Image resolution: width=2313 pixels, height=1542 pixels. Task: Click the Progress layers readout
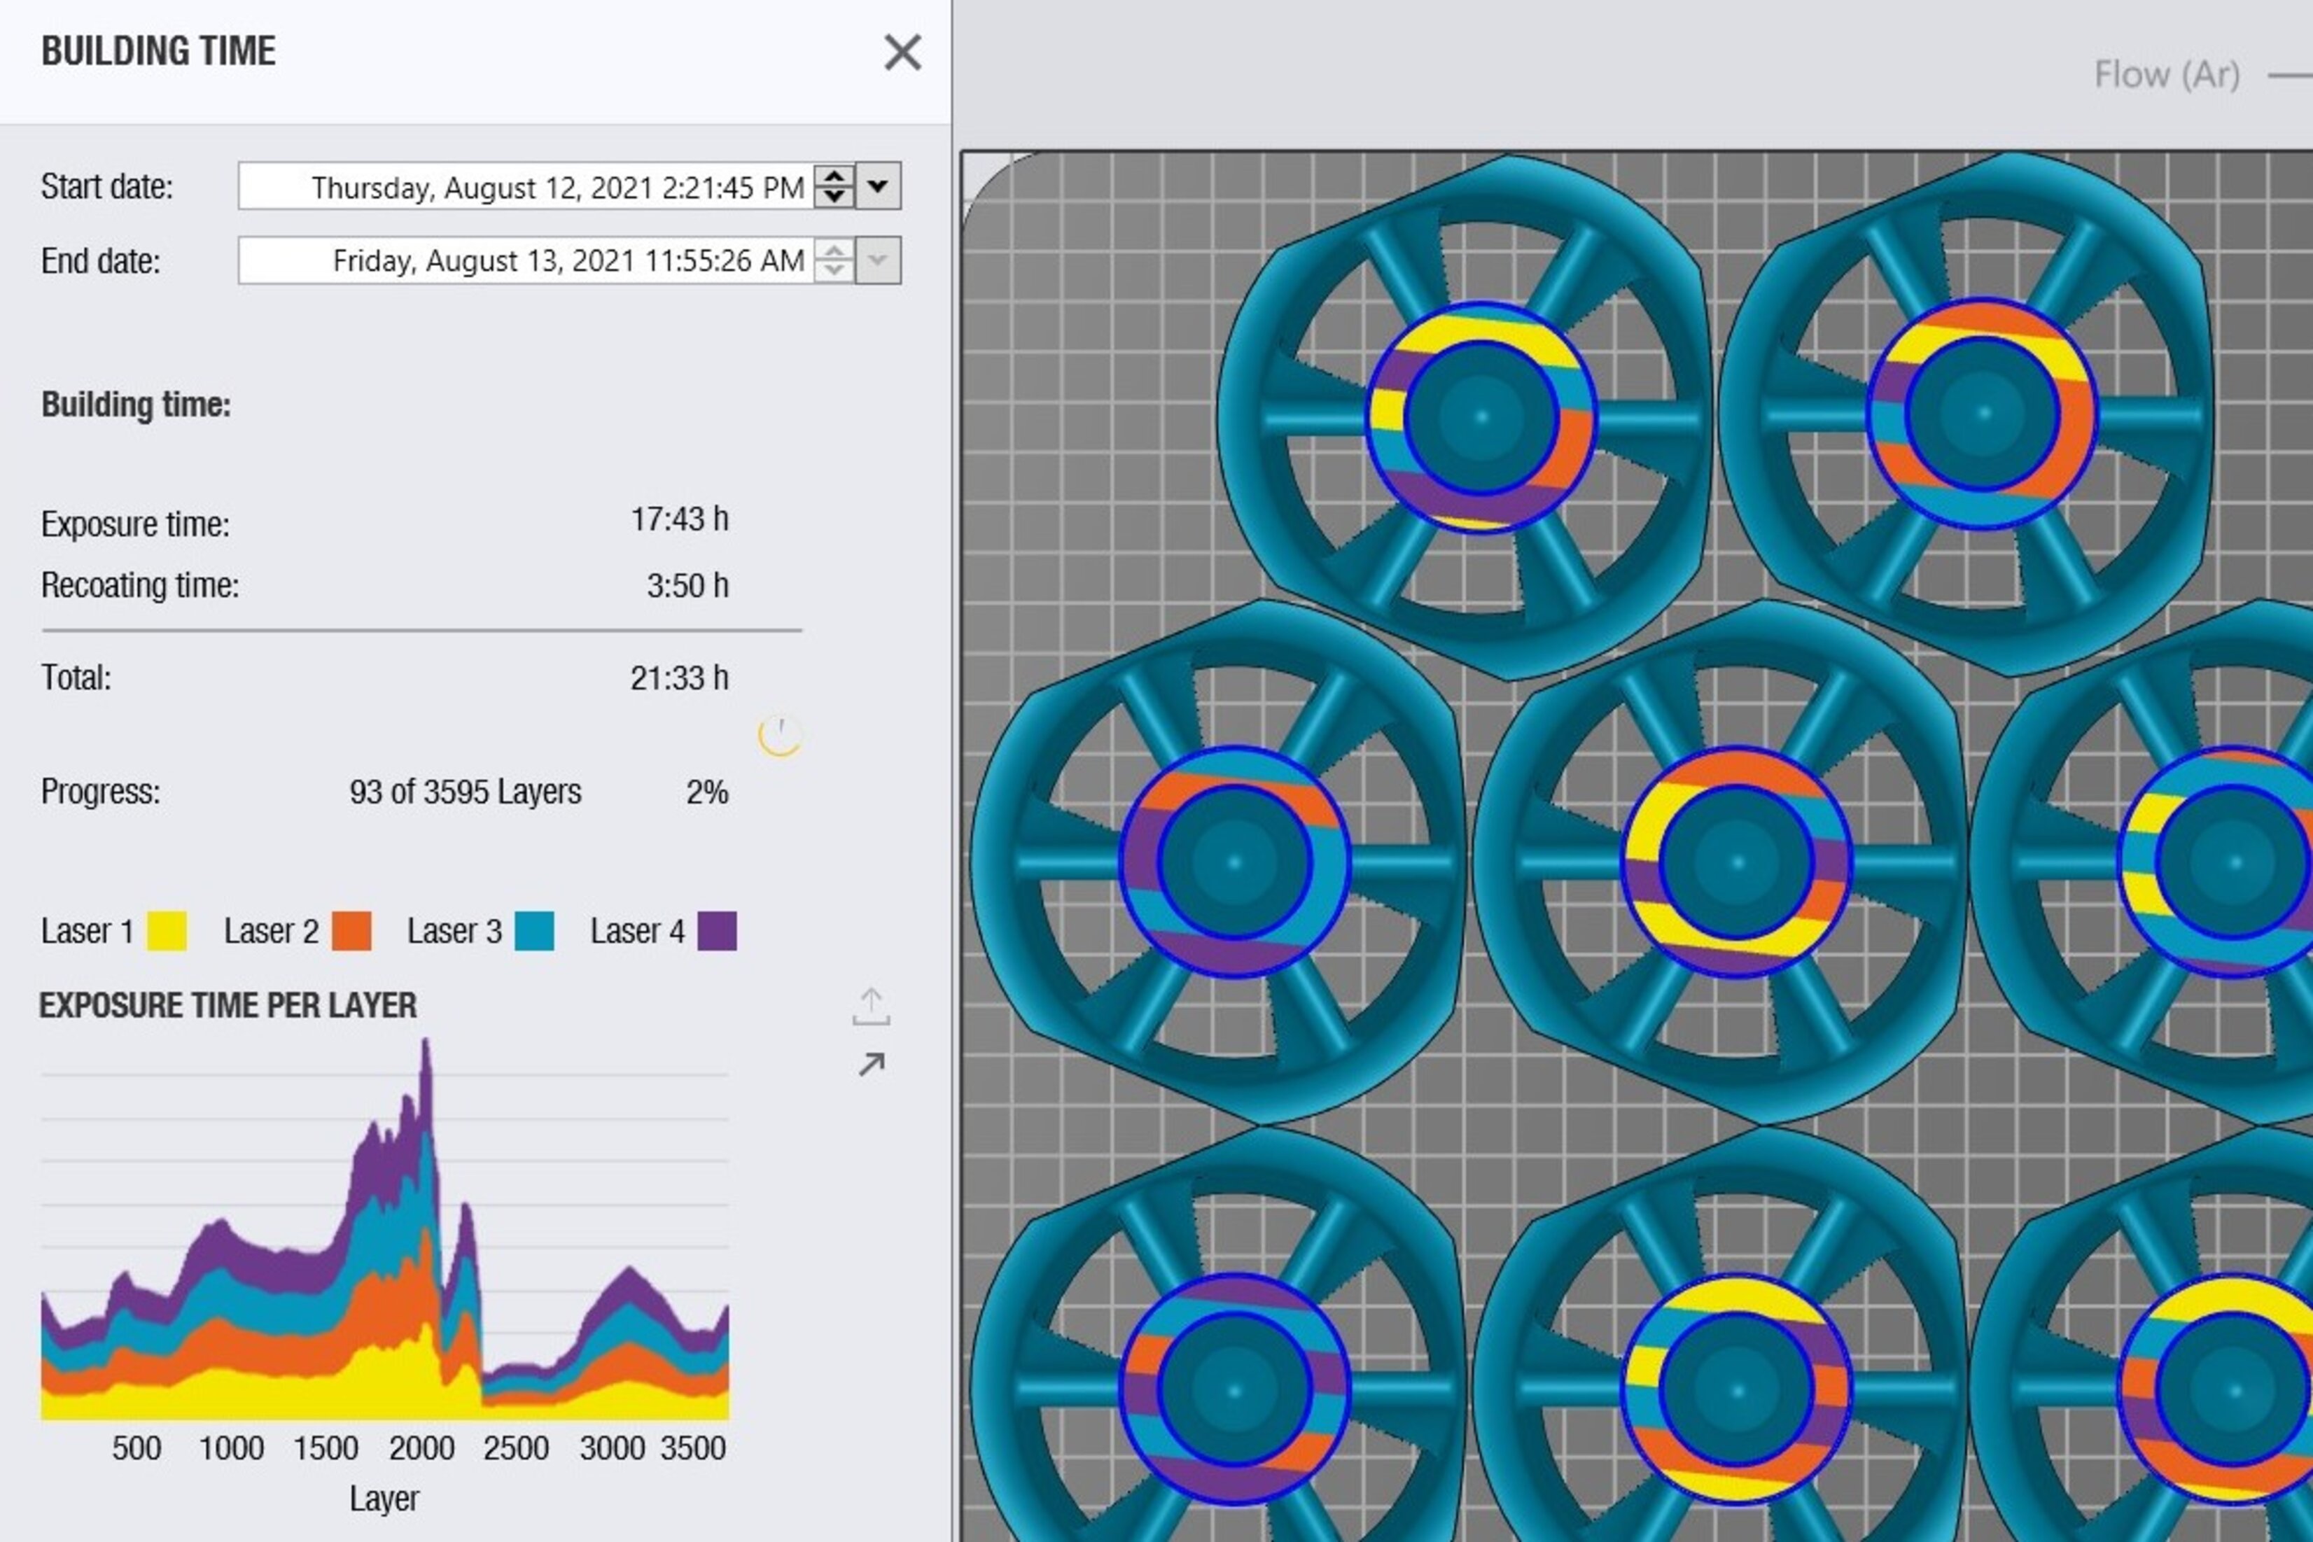(x=465, y=792)
